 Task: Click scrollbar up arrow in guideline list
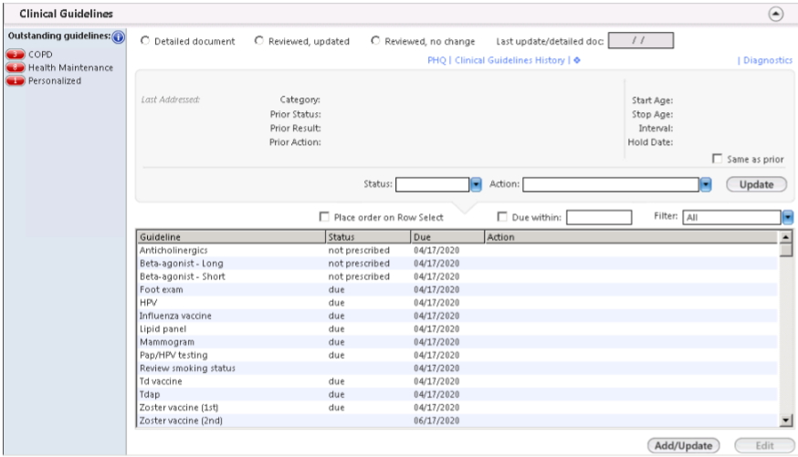coord(786,237)
